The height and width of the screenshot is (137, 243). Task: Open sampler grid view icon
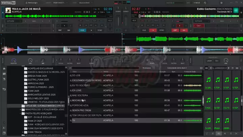(x=207, y=68)
